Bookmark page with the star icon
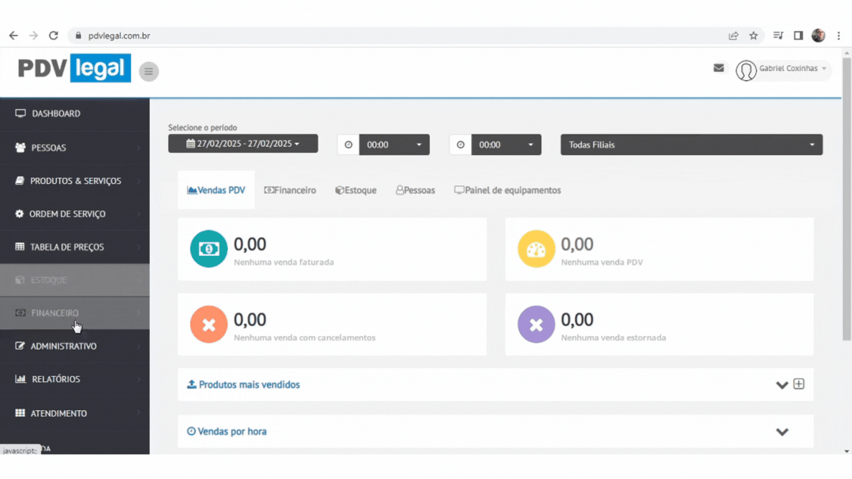The width and height of the screenshot is (852, 479). [x=753, y=36]
